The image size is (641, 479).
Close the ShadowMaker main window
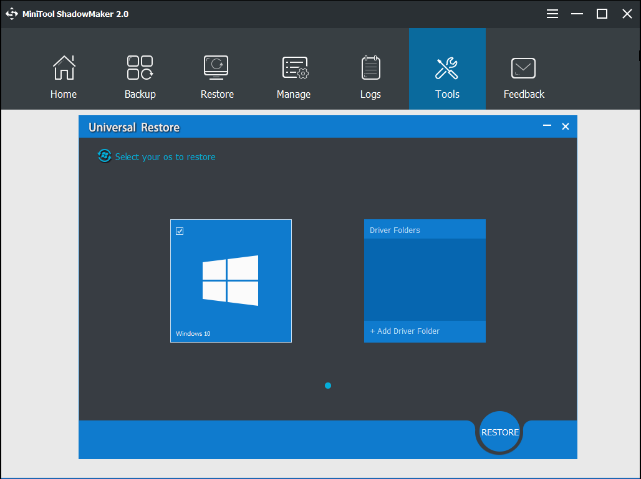(x=627, y=14)
